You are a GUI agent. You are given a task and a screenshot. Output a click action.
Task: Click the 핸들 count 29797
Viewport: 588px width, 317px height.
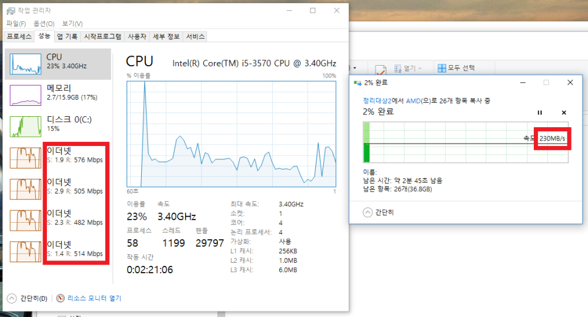pos(209,243)
